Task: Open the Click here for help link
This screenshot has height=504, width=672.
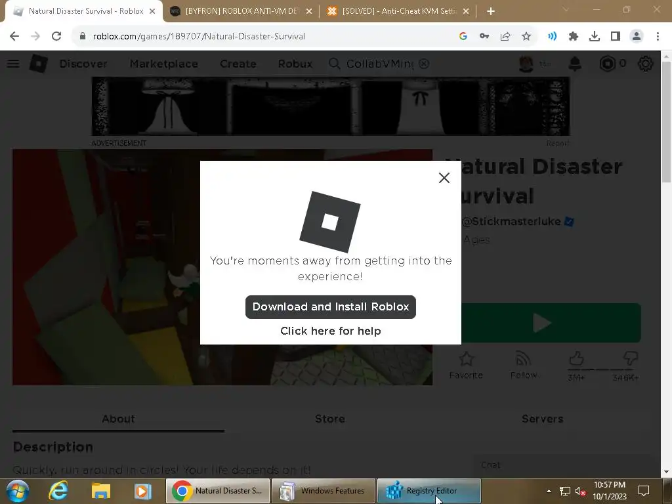Action: coord(331,331)
